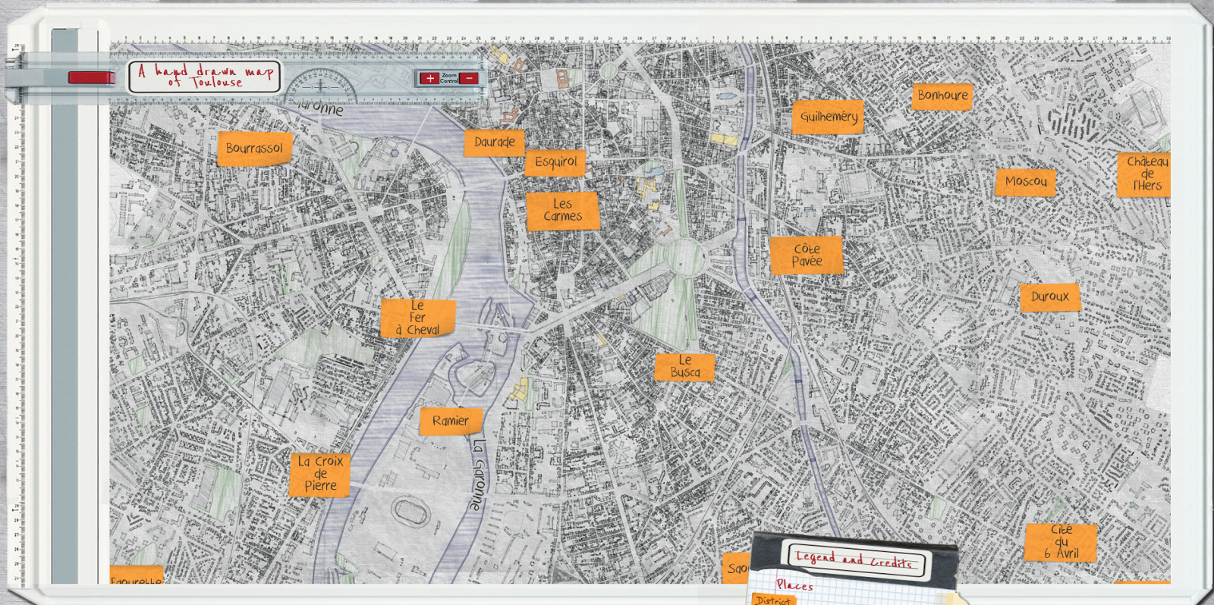
Task: Select the Bourrassol district note
Action: tap(254, 149)
